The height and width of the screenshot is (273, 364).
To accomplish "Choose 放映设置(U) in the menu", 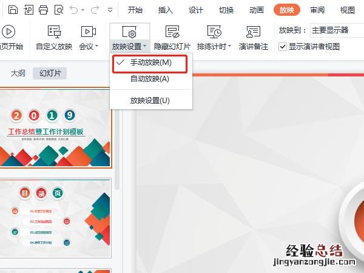I will (x=150, y=101).
